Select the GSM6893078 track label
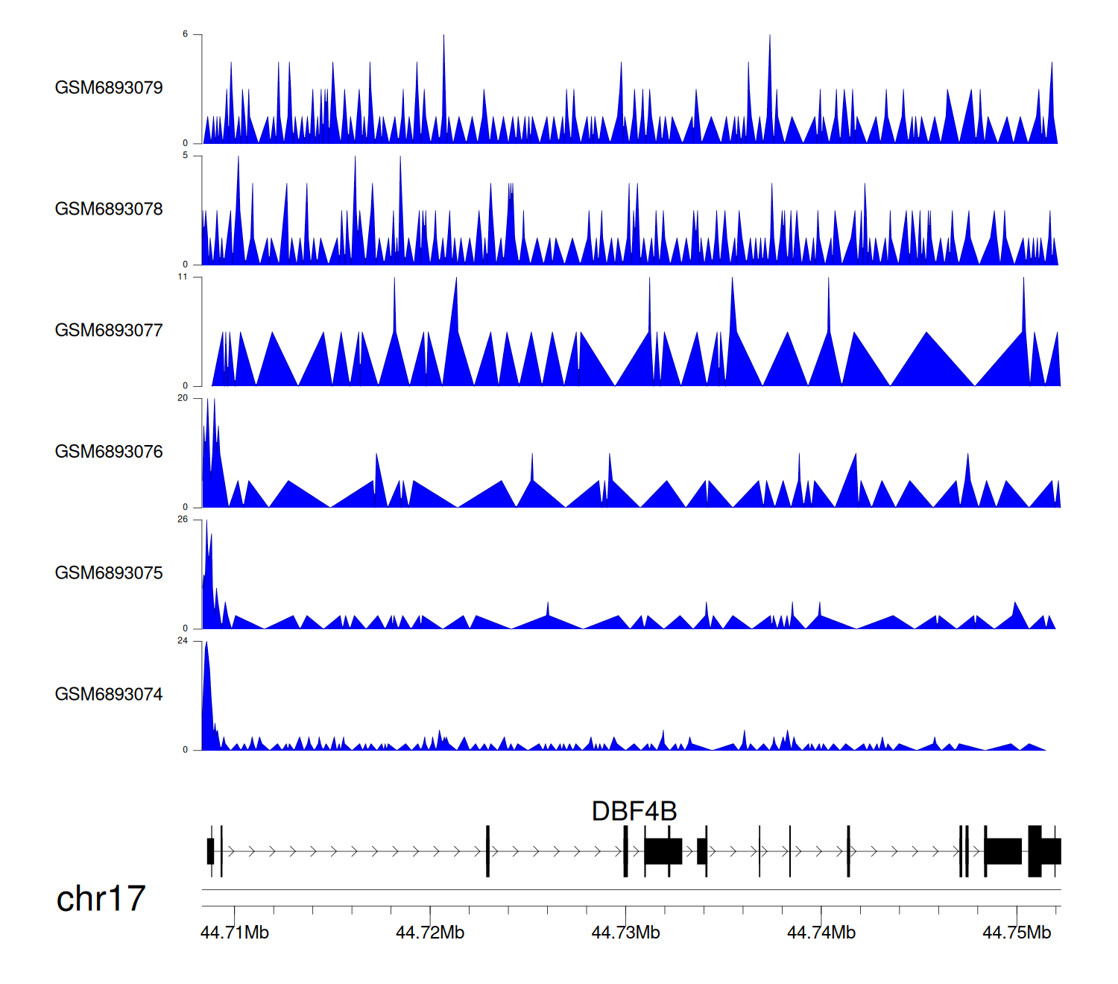1118x984 pixels. (109, 209)
